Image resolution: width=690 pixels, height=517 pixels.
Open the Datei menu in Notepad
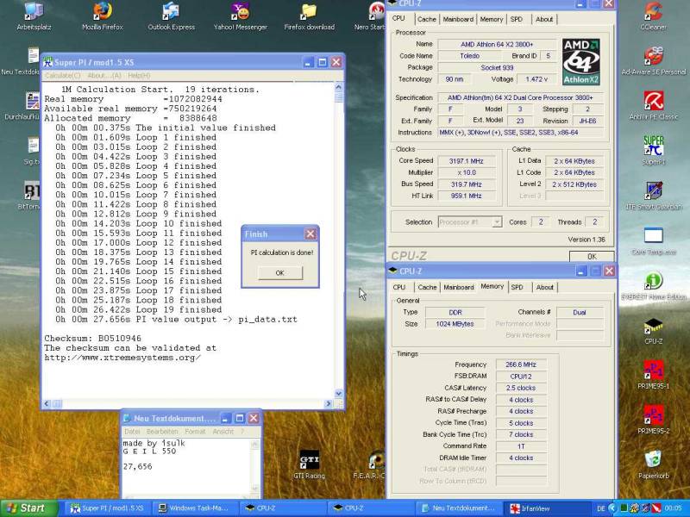point(132,432)
